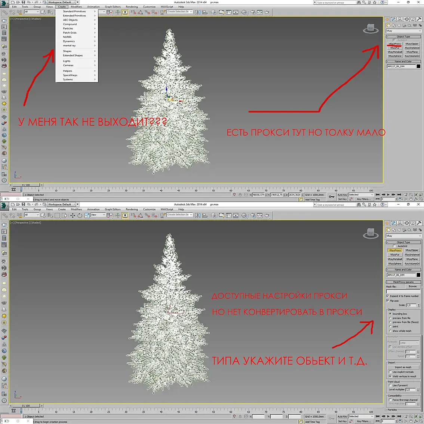Toggle Percent Snap in lower window toolbar
The width and height of the screenshot is (424, 424).
click(147, 215)
